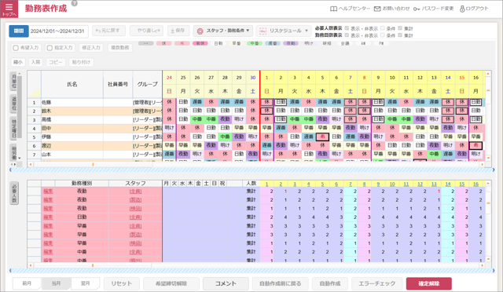Click the コピー button

[56, 62]
